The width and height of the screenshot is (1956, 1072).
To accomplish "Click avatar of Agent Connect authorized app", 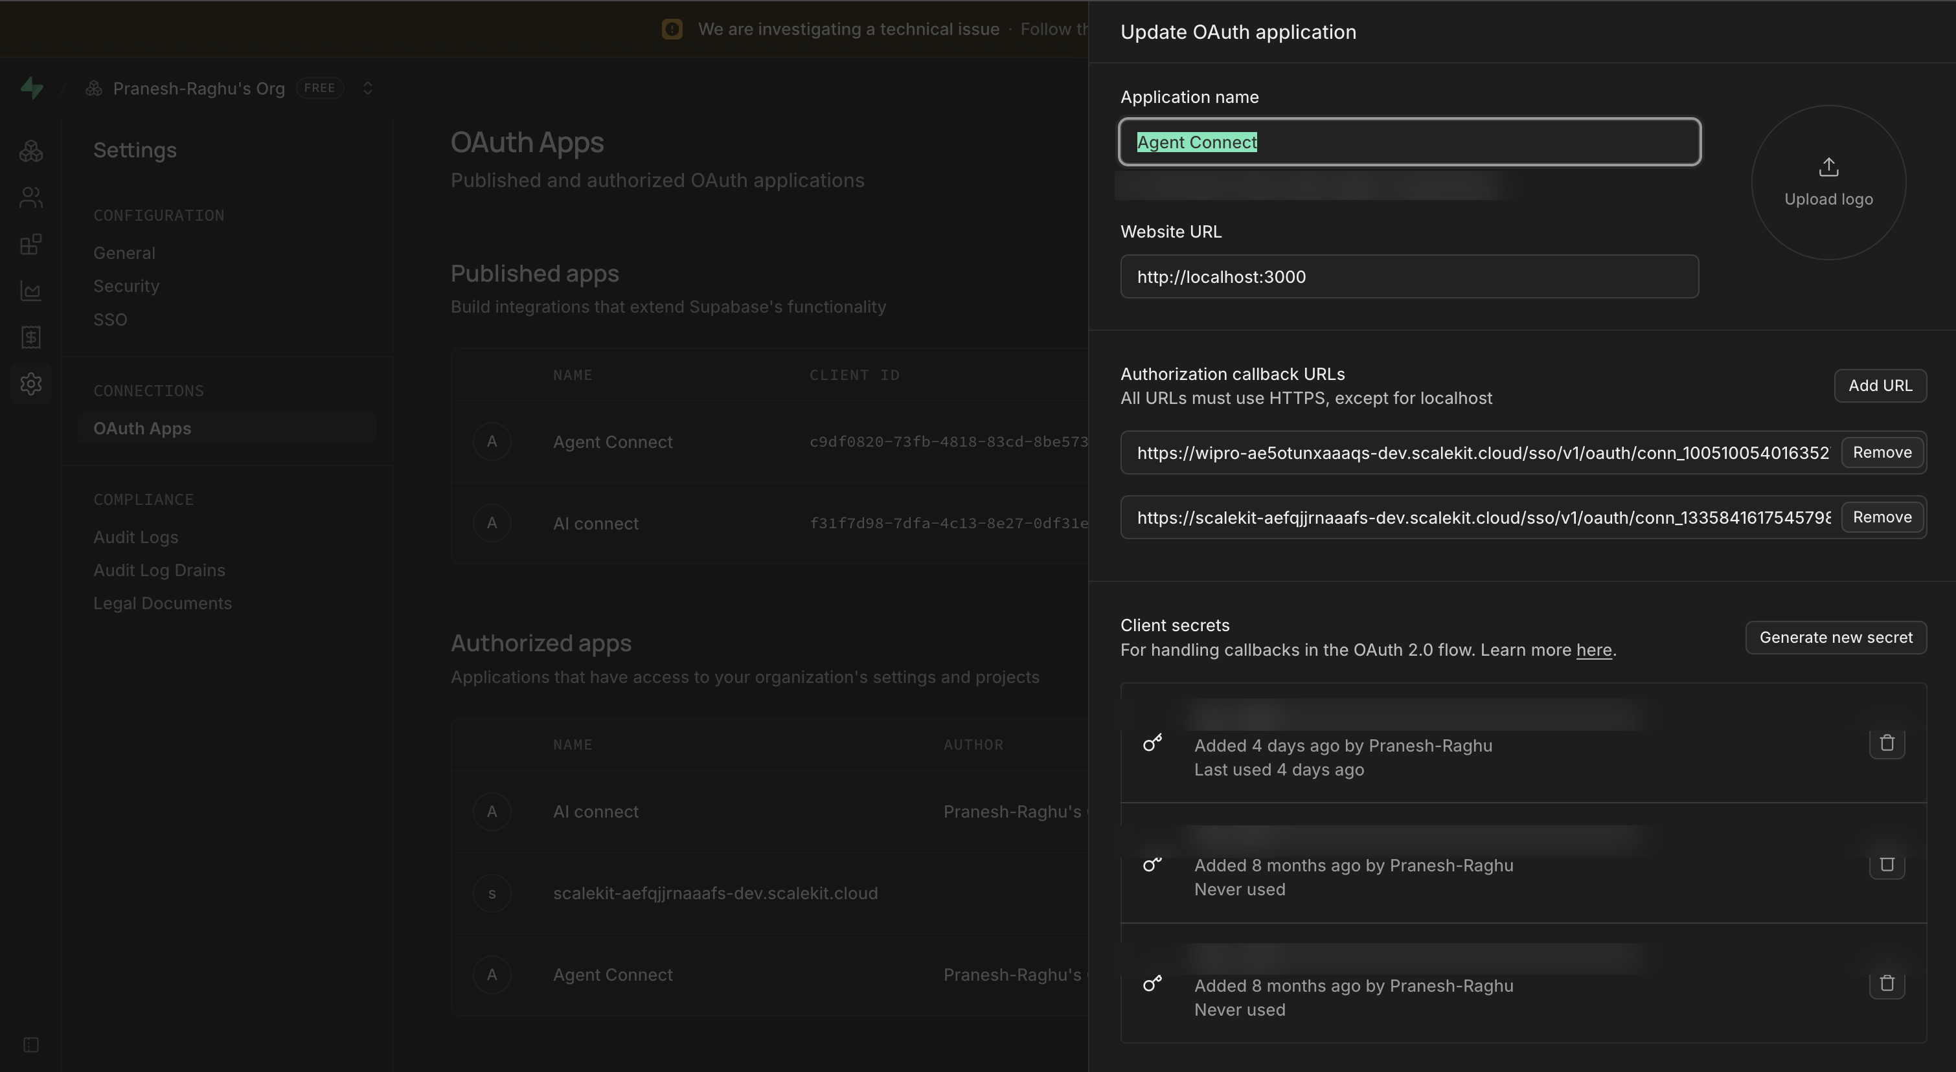I will click(x=492, y=975).
